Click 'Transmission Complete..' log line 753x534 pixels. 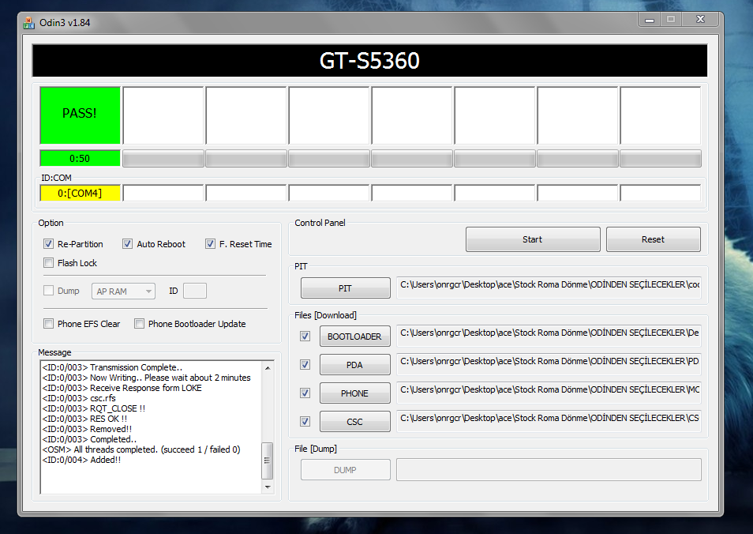112,367
